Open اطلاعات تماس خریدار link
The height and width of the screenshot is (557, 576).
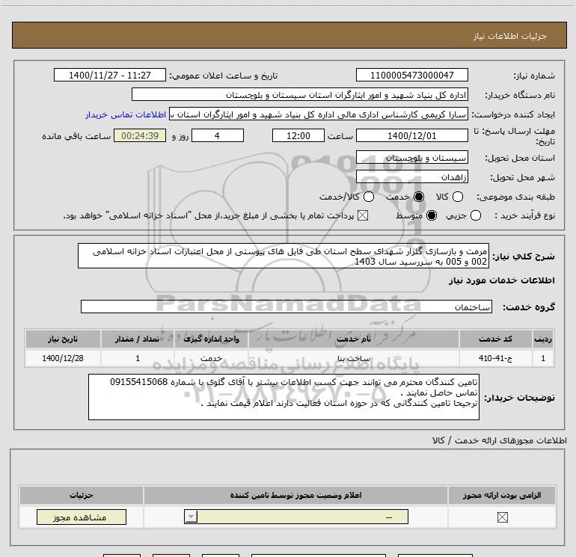click(x=126, y=114)
